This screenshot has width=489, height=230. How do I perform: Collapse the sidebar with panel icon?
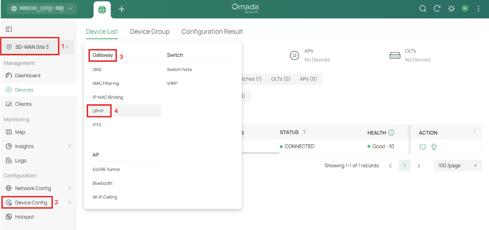[x=9, y=29]
